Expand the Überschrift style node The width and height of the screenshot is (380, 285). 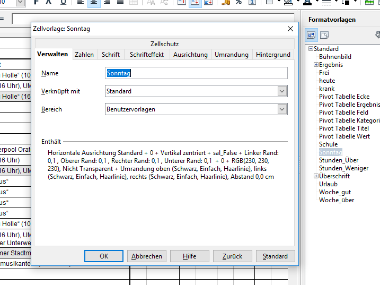coord(316,176)
